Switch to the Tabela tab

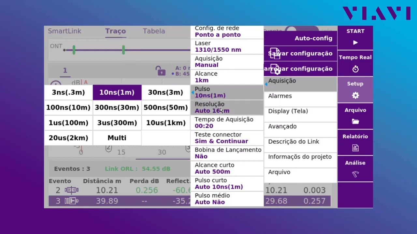154,31
